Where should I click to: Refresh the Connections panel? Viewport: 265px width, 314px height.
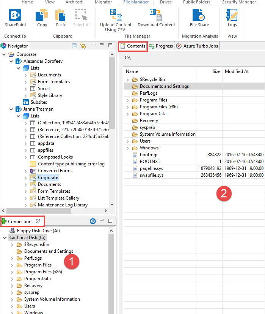pyautogui.click(x=93, y=221)
